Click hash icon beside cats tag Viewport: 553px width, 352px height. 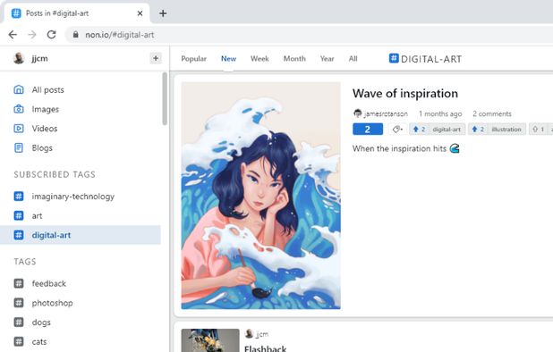click(x=19, y=341)
